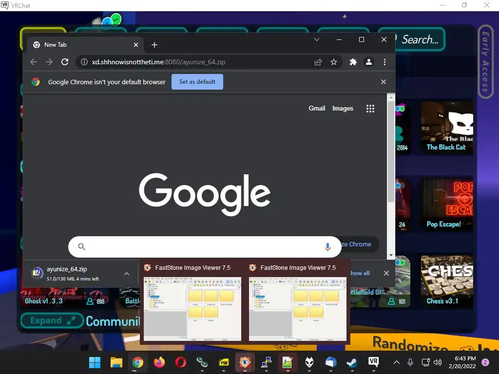This screenshot has height=374, width=499.
Task: Click the FastStone Image Viewer taskbar icon
Action: 245,362
